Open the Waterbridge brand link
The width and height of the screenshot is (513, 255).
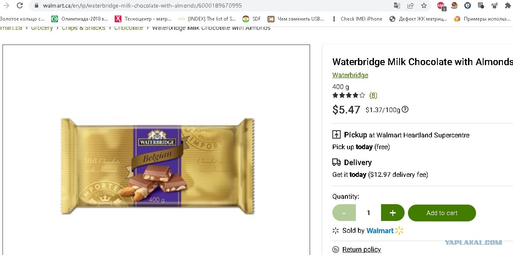pos(350,75)
